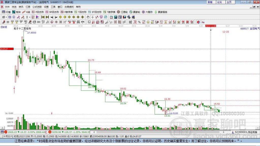
Task: Switch to the K线 candlestick chart
Action: coord(26,12)
